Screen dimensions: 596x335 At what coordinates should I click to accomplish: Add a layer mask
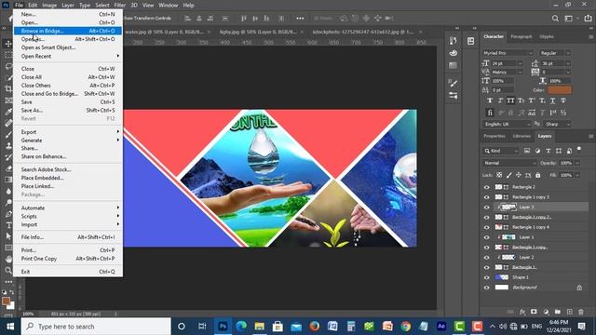tap(534, 312)
